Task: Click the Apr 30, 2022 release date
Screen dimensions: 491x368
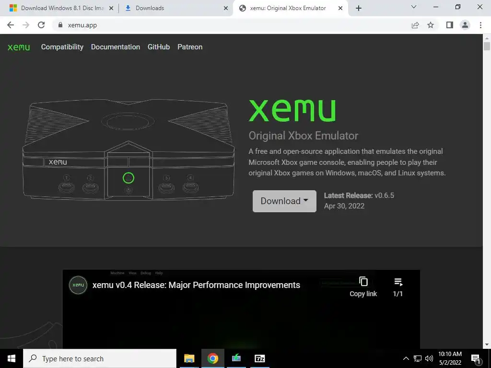Action: (344, 206)
